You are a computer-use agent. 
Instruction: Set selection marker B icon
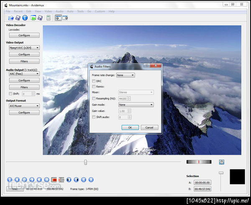pos(61,179)
